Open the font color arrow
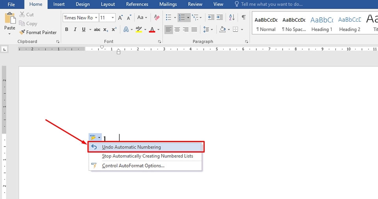The width and height of the screenshot is (378, 199). [158, 30]
